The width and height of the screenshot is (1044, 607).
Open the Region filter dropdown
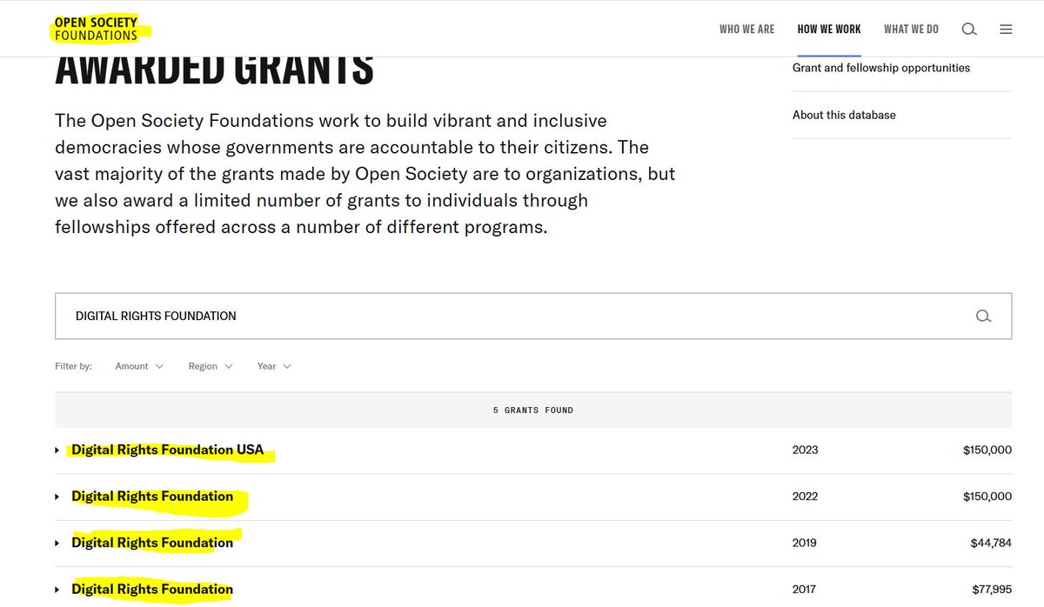point(211,366)
